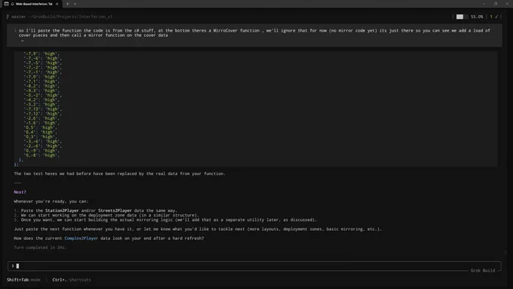The width and height of the screenshot is (513, 289).
Task: Click the Complex2Player link text
Action: click(x=81, y=238)
